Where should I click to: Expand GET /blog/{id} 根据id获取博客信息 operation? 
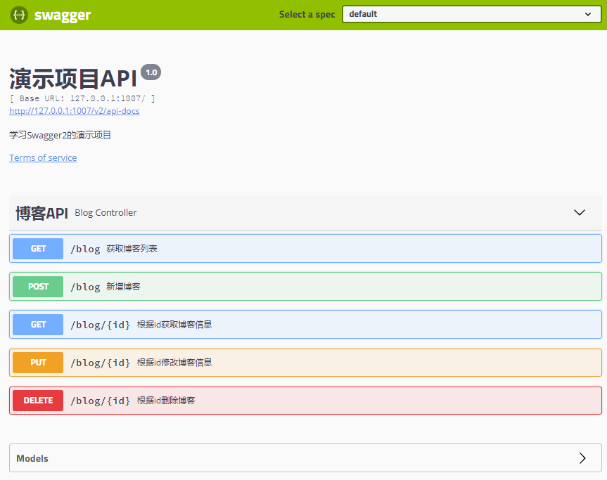tap(305, 324)
